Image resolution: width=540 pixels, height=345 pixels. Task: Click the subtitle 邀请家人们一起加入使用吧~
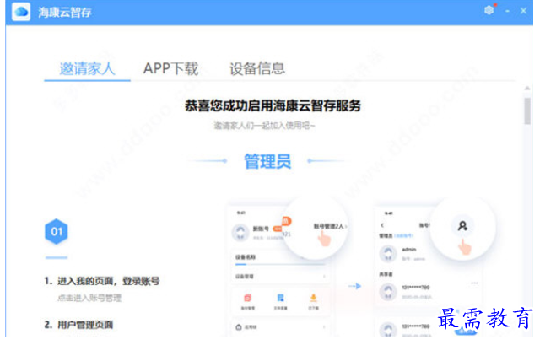click(x=264, y=126)
